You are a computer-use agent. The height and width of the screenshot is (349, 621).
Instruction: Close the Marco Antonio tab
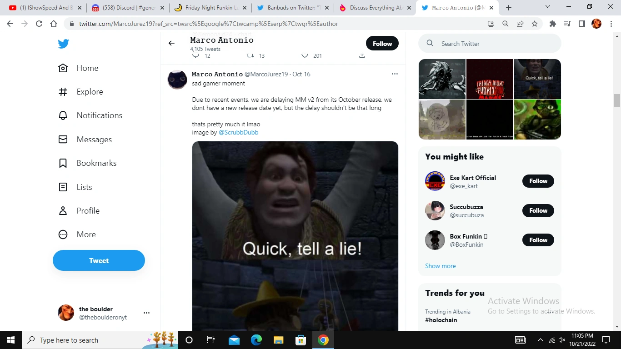pyautogui.click(x=491, y=8)
